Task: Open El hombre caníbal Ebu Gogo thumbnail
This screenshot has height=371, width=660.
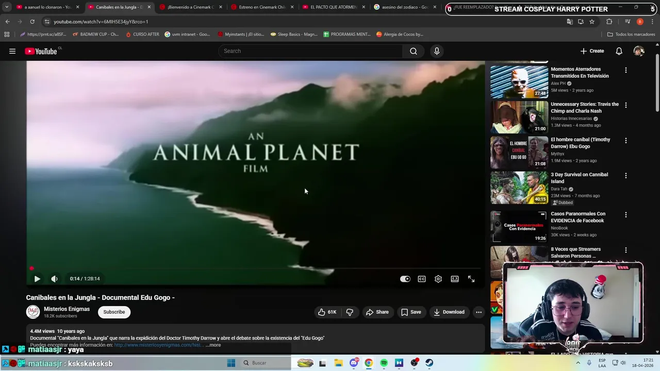Action: coord(519,152)
